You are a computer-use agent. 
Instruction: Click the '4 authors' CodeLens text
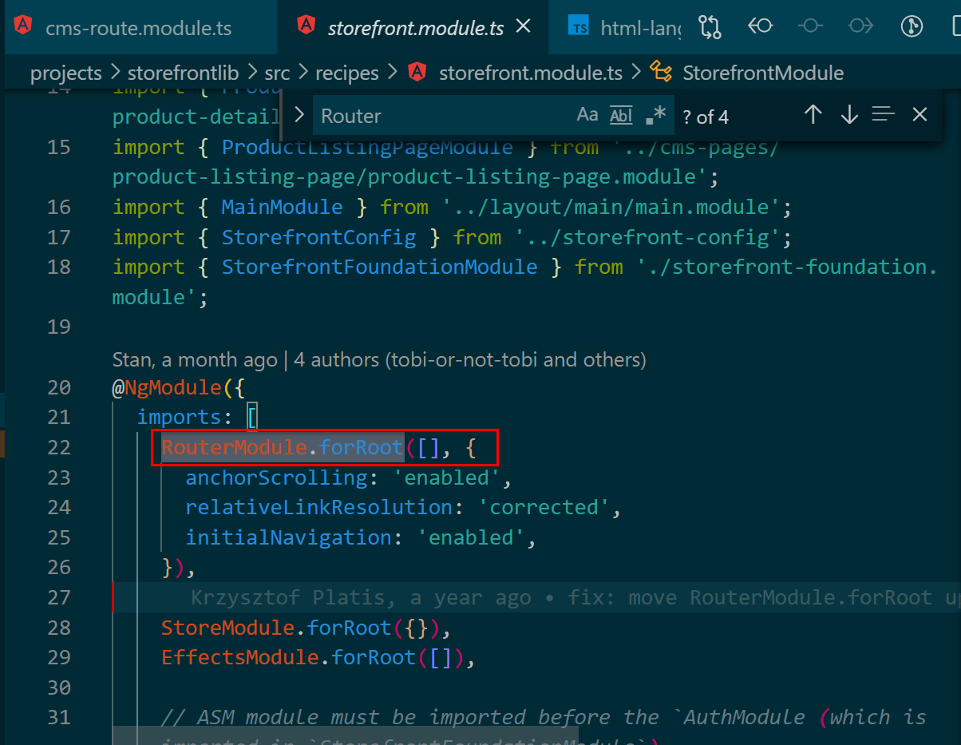tap(470, 360)
